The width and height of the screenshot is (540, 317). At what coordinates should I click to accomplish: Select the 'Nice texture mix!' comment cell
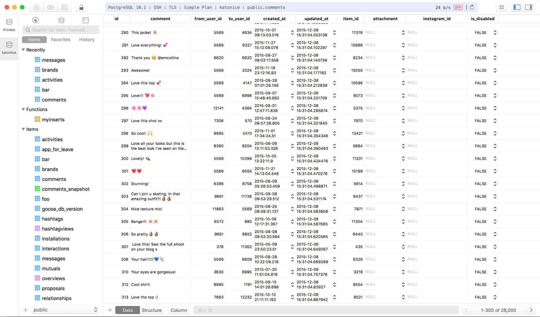[160, 209]
